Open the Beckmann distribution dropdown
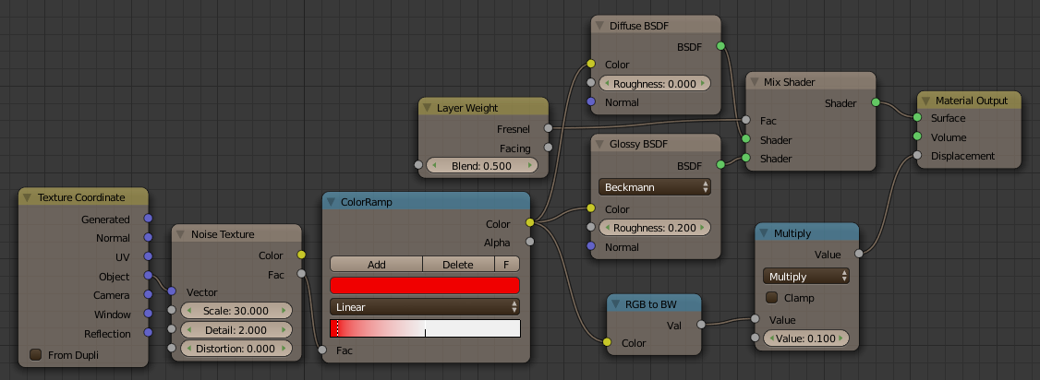Screen dimensions: 1040x380 [x=654, y=187]
